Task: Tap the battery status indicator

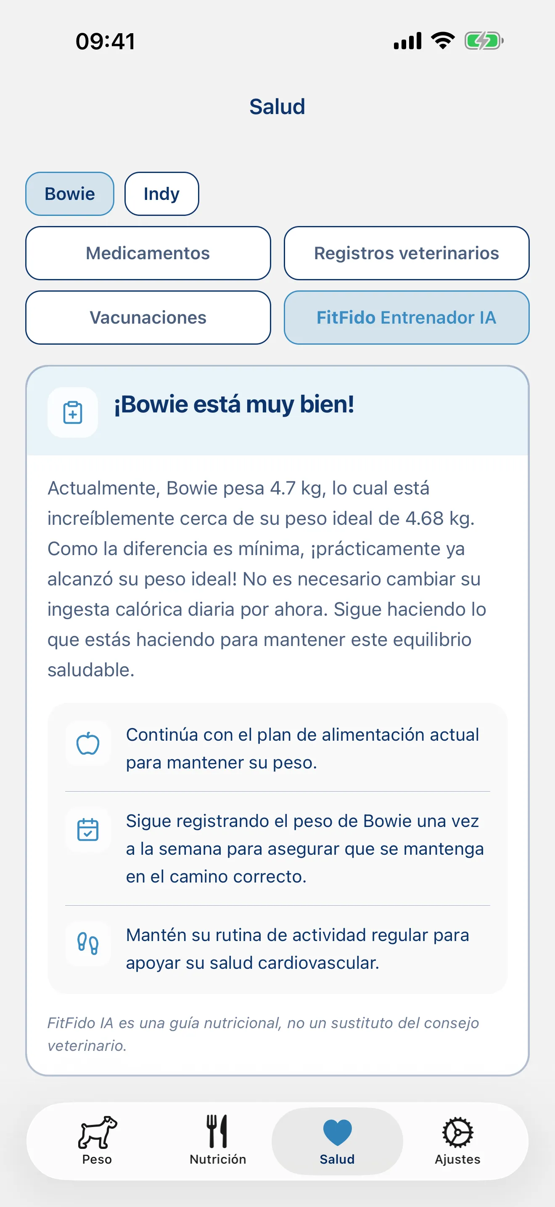Action: (484, 41)
